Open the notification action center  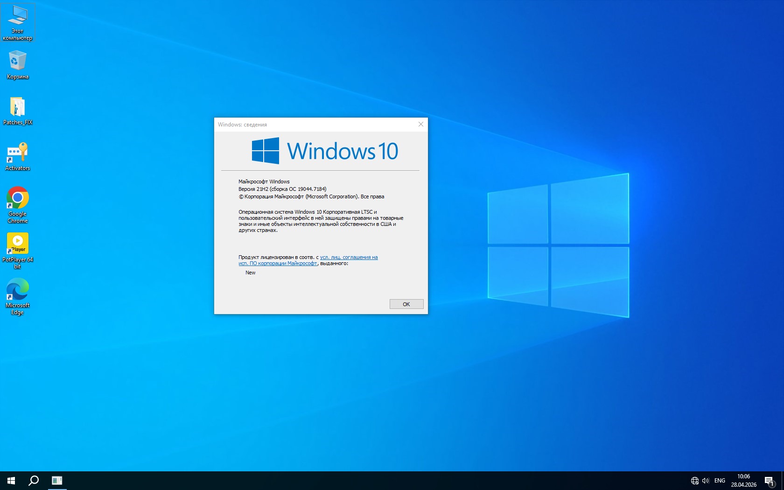(x=769, y=480)
